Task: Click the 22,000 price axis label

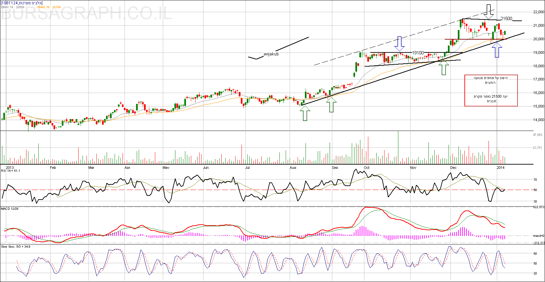Action: click(538, 12)
